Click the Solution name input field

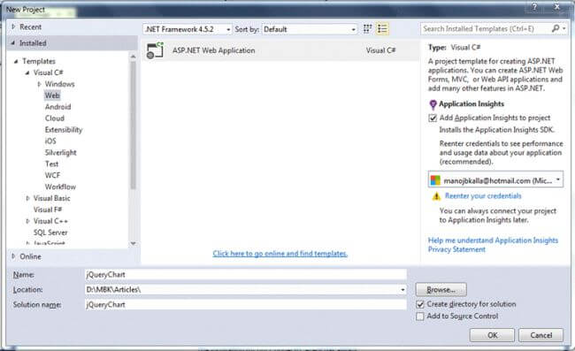point(246,304)
